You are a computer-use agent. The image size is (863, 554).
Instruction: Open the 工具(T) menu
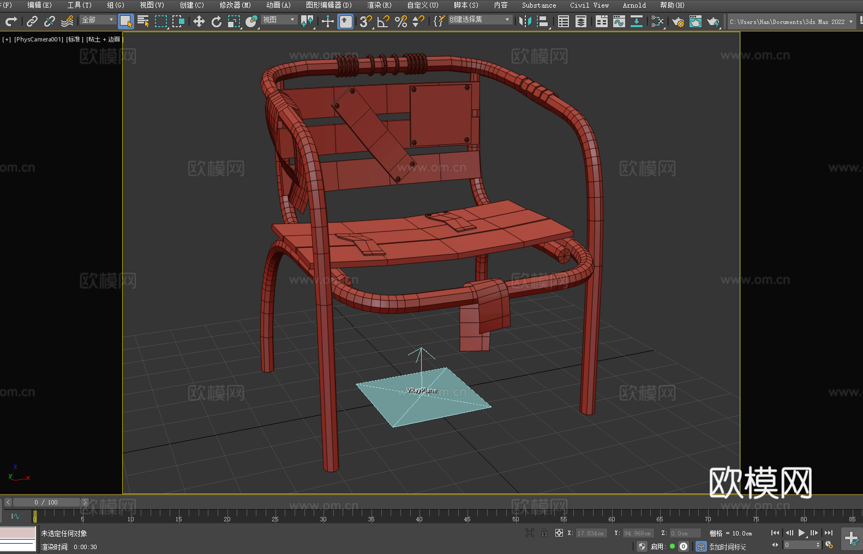tap(79, 5)
